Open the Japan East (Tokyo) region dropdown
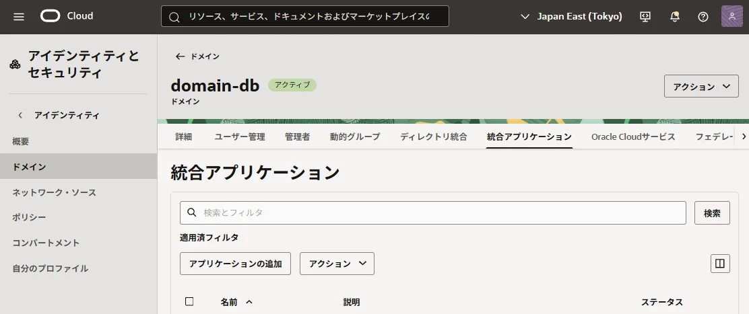 click(571, 17)
